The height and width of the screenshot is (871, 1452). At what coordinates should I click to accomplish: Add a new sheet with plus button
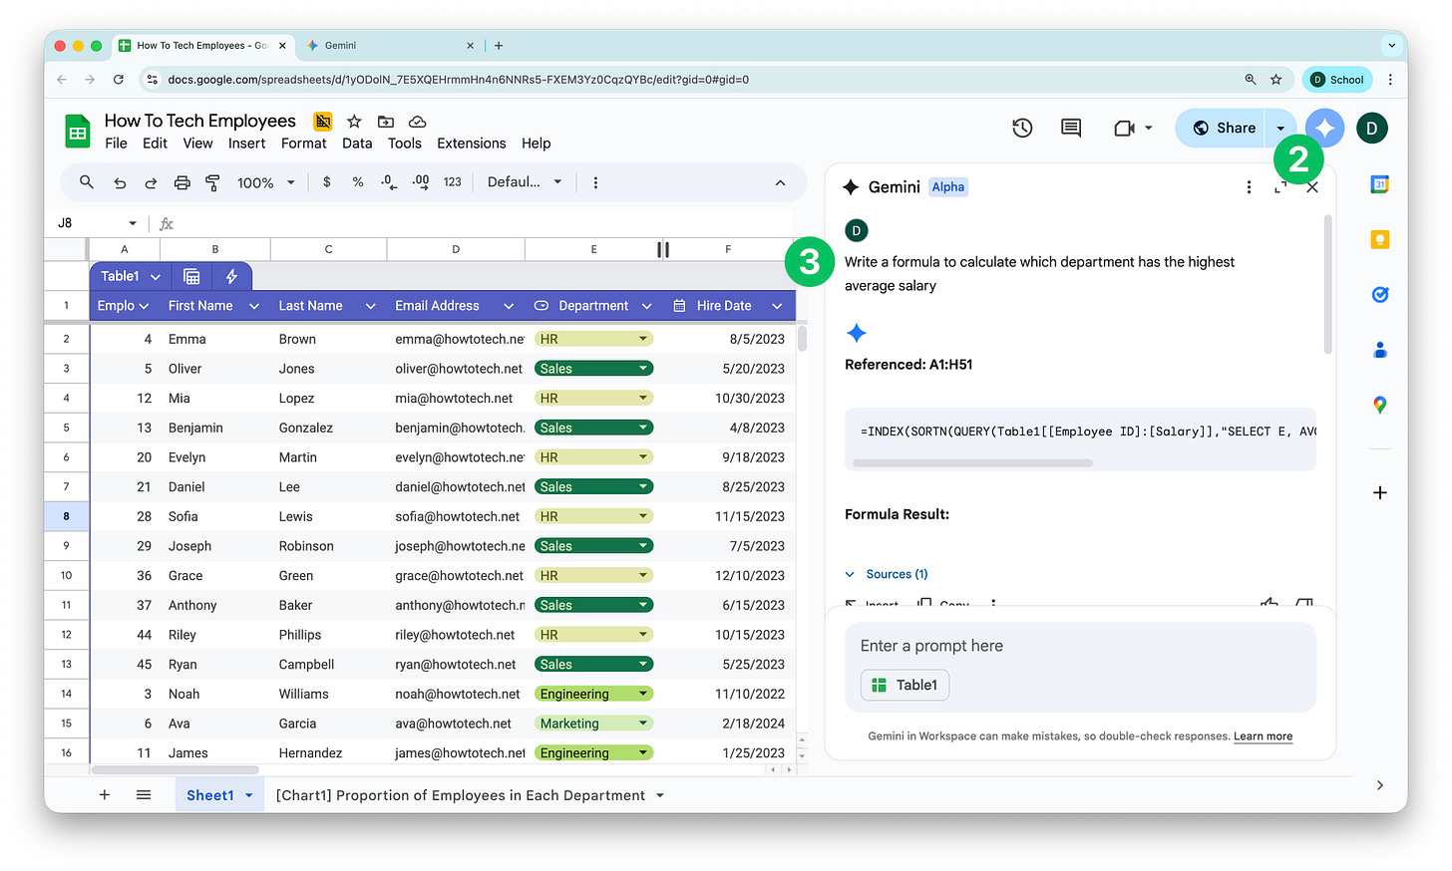tap(105, 794)
